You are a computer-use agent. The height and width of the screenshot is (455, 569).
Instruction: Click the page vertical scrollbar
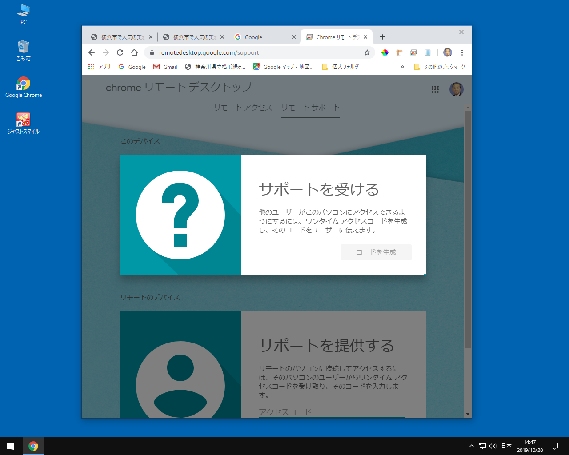[468, 230]
